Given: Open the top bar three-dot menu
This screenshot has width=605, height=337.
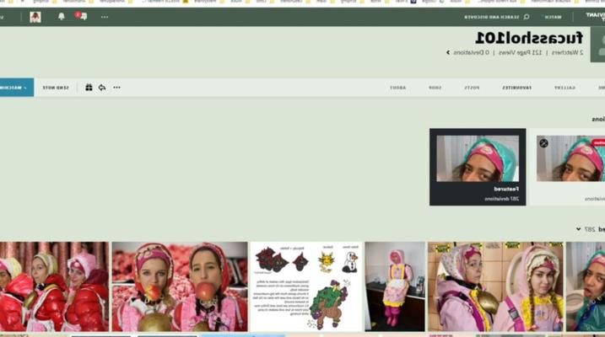Looking at the screenshot, I should (x=105, y=17).
